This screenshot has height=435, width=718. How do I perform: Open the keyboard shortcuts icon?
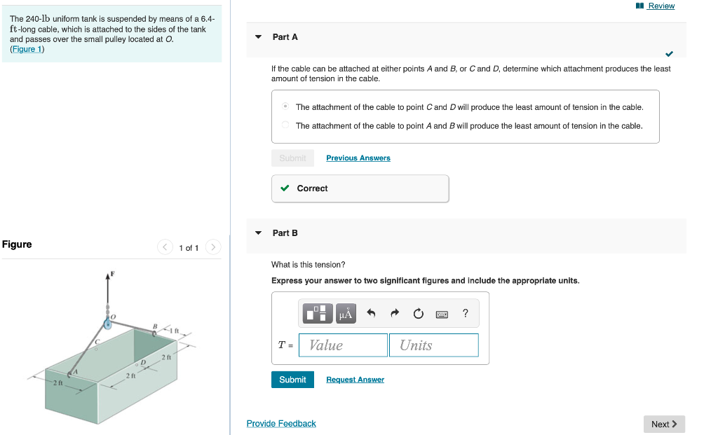pyautogui.click(x=442, y=314)
